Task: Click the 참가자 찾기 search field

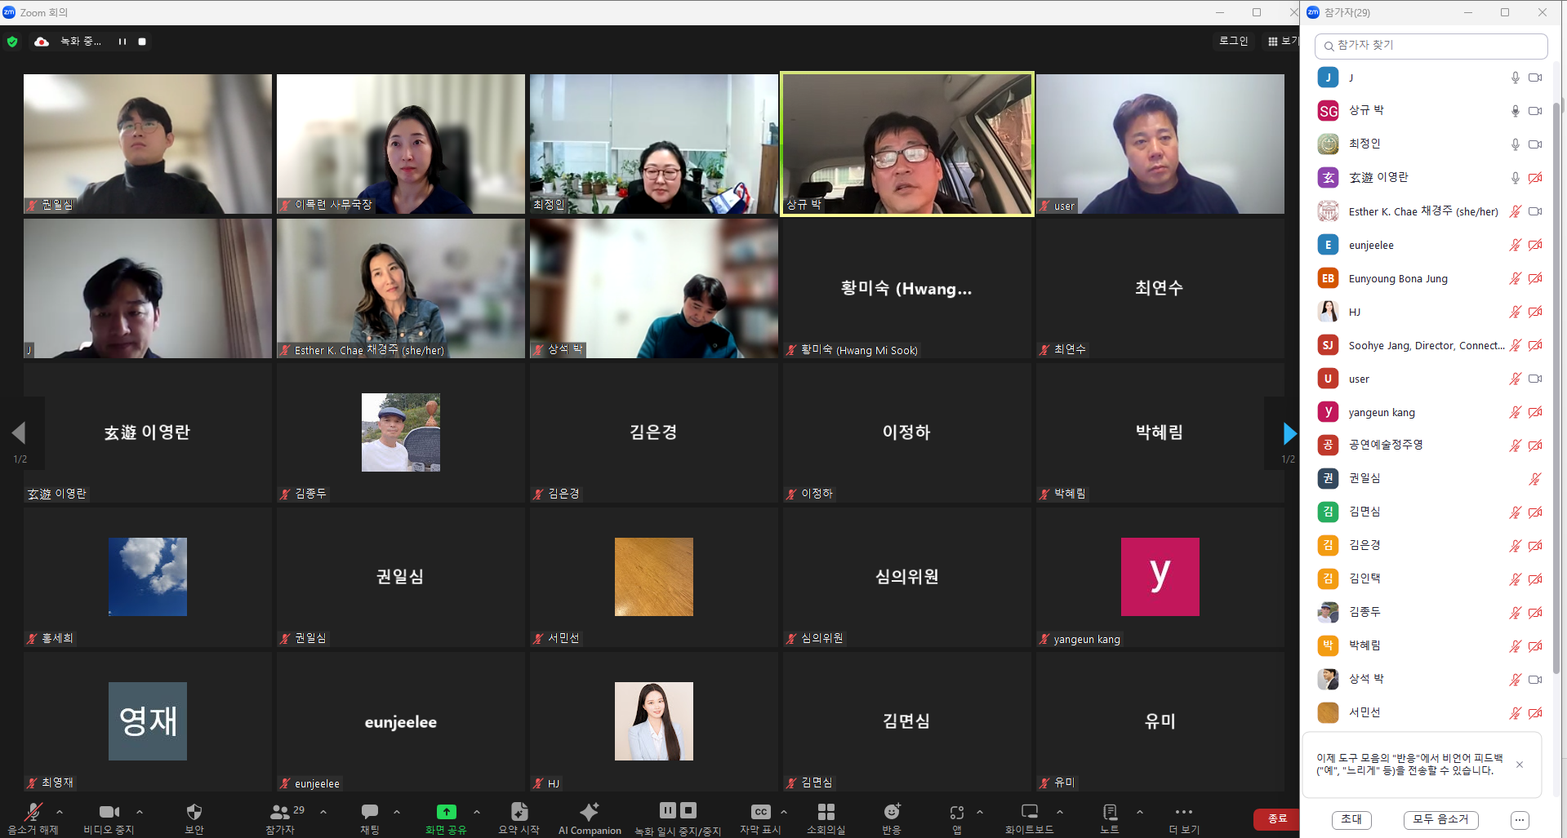Action: tap(1431, 46)
